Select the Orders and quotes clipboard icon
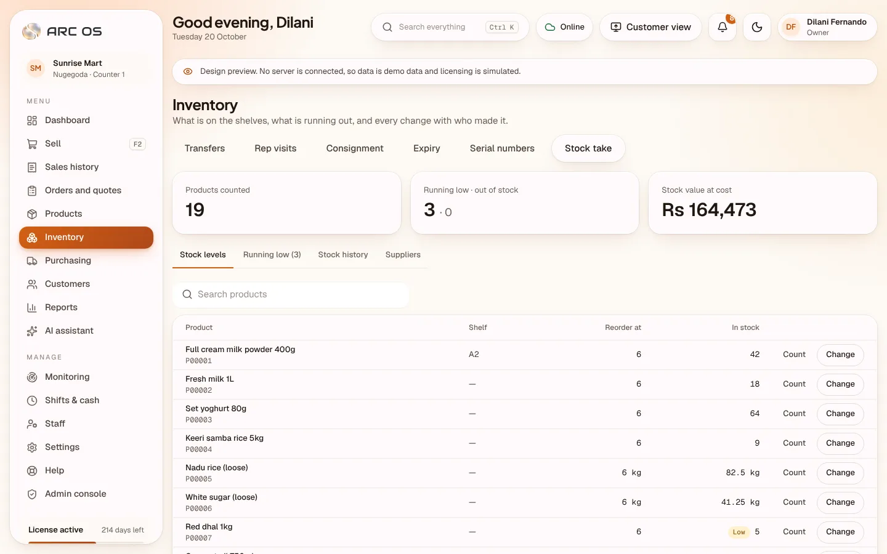This screenshot has height=554, width=887. [32, 191]
